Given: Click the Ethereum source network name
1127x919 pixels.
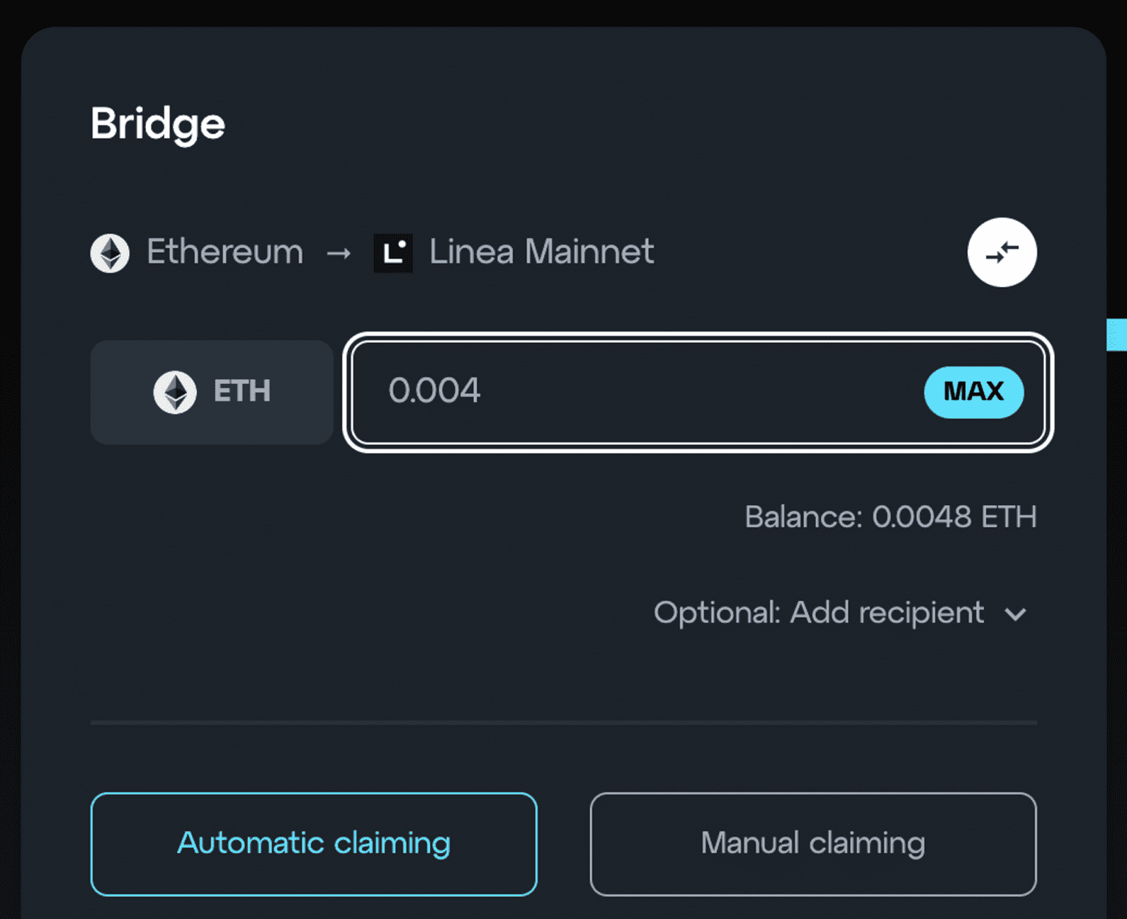Looking at the screenshot, I should [225, 253].
